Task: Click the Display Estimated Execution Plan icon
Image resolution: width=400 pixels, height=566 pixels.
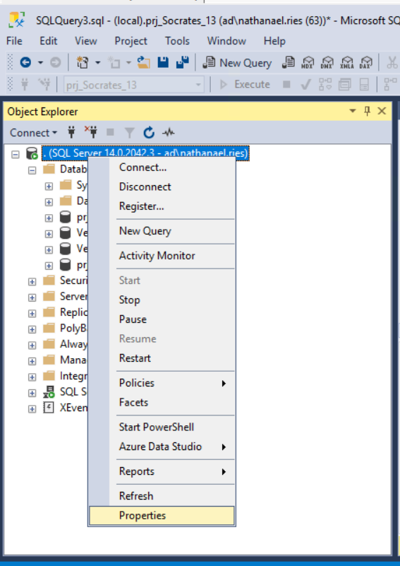Action: (325, 85)
